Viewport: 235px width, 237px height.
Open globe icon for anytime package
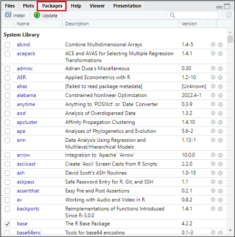click(x=213, y=104)
